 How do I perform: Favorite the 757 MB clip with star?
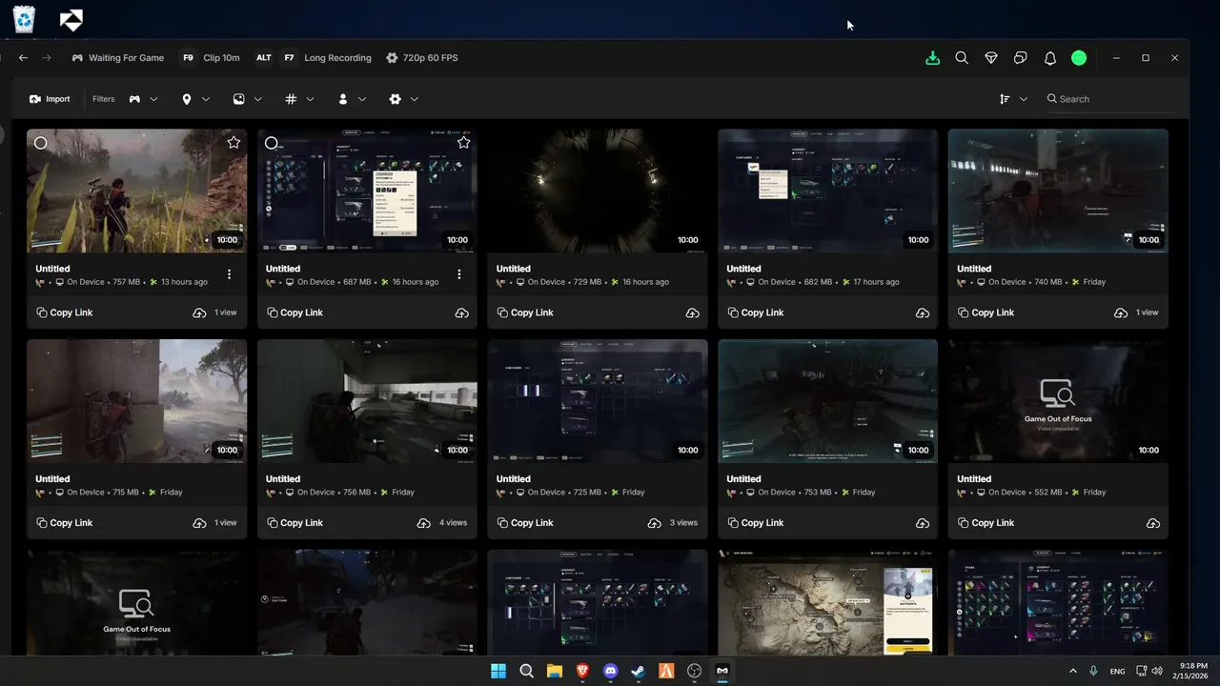coord(234,142)
